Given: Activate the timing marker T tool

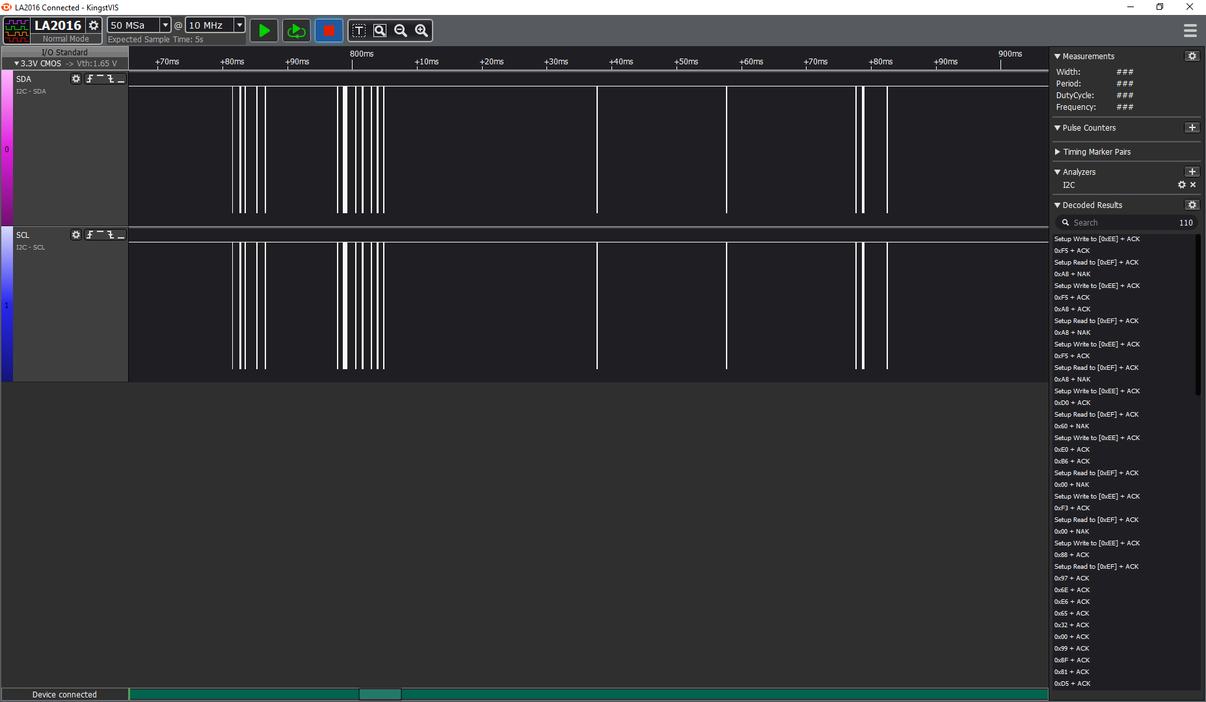Looking at the screenshot, I should click(x=359, y=31).
